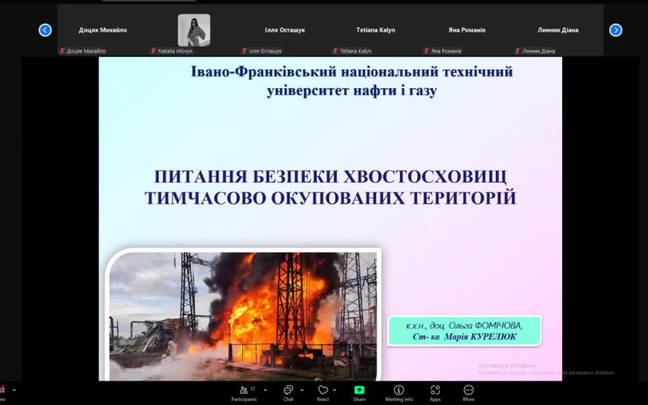The image size is (648, 405).
Task: Expand the video options arrow at bottom-left
Action: pyautogui.click(x=14, y=390)
